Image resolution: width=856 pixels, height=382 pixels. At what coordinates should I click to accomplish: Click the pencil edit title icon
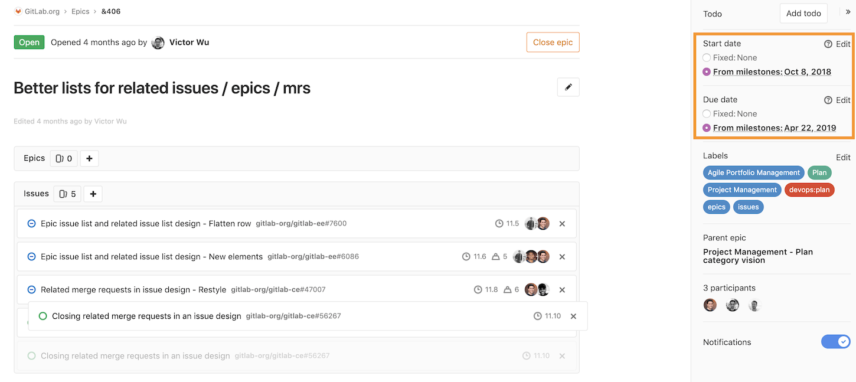point(568,87)
